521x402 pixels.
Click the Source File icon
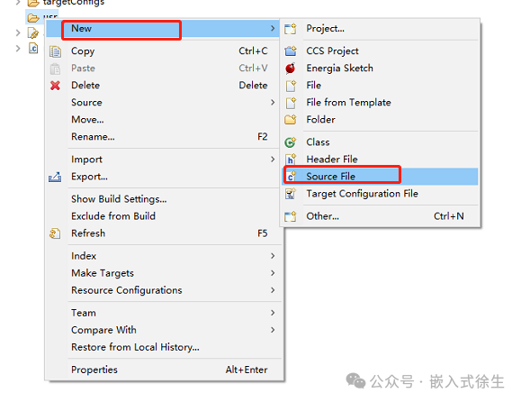[x=291, y=177]
